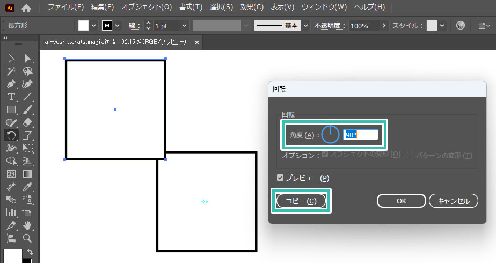The width and height of the screenshot is (496, 263).
Task: Open the オブジェクト(O) menu
Action: pos(146,8)
